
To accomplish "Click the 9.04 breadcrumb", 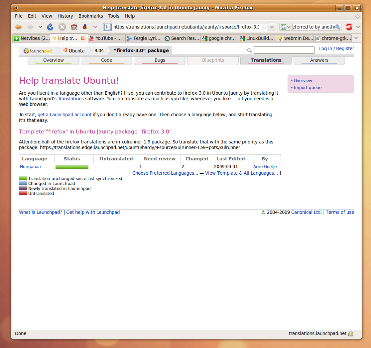I will point(99,50).
